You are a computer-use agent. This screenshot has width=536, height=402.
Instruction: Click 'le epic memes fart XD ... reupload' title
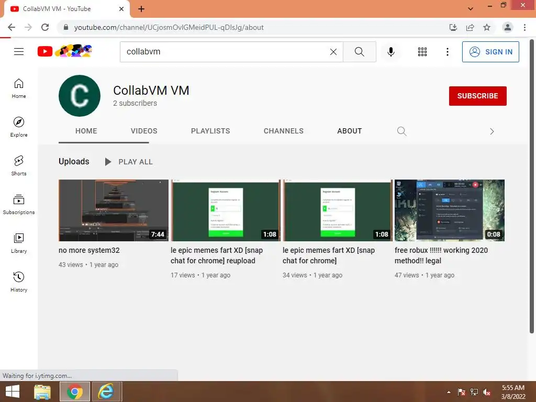pos(217,255)
